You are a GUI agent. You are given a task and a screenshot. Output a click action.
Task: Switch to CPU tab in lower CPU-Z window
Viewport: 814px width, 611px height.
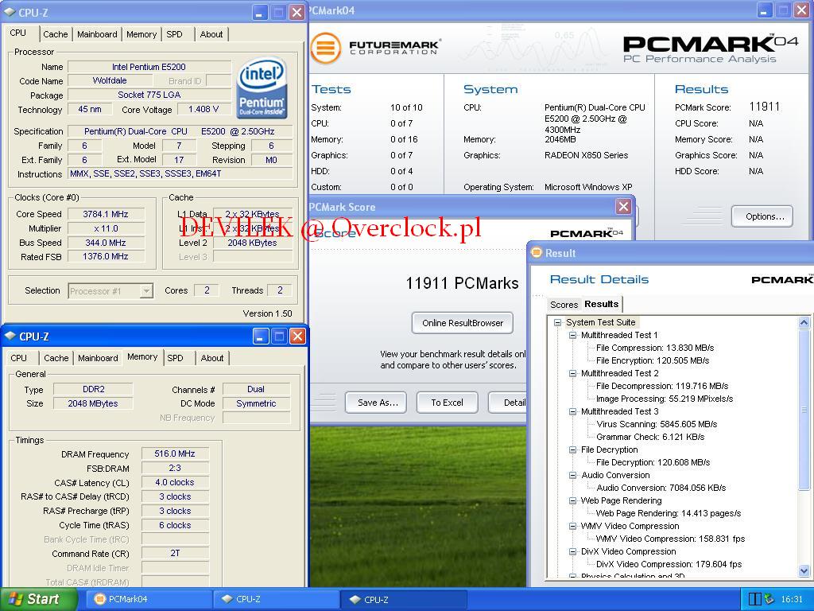(x=19, y=358)
